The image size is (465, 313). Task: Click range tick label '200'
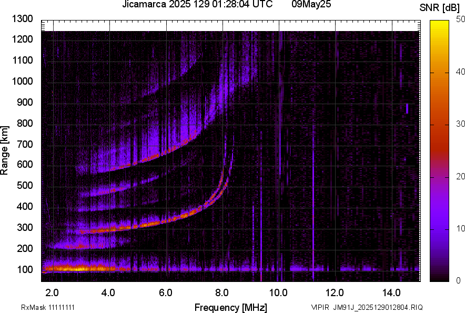click(25, 248)
